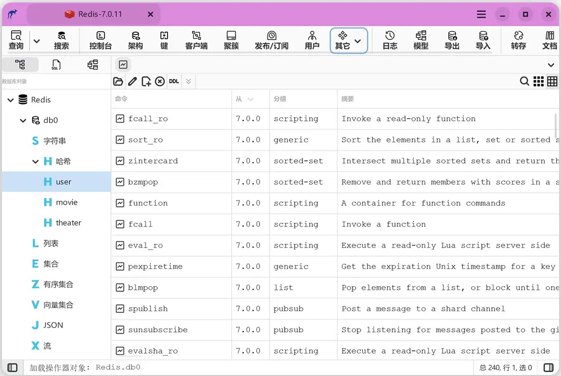The image size is (561, 376).
Task: Open the 发布/订阅 pub/sub tool
Action: coord(271,40)
